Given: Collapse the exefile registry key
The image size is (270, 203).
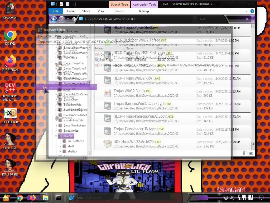Looking at the screenshot, I should click(56, 136).
